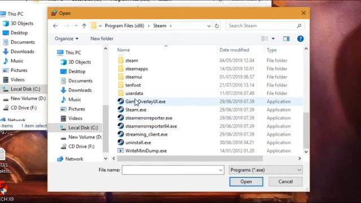Viewport: 361px width, 203px height.
Task: Select uninstall.exe file
Action: point(138,143)
